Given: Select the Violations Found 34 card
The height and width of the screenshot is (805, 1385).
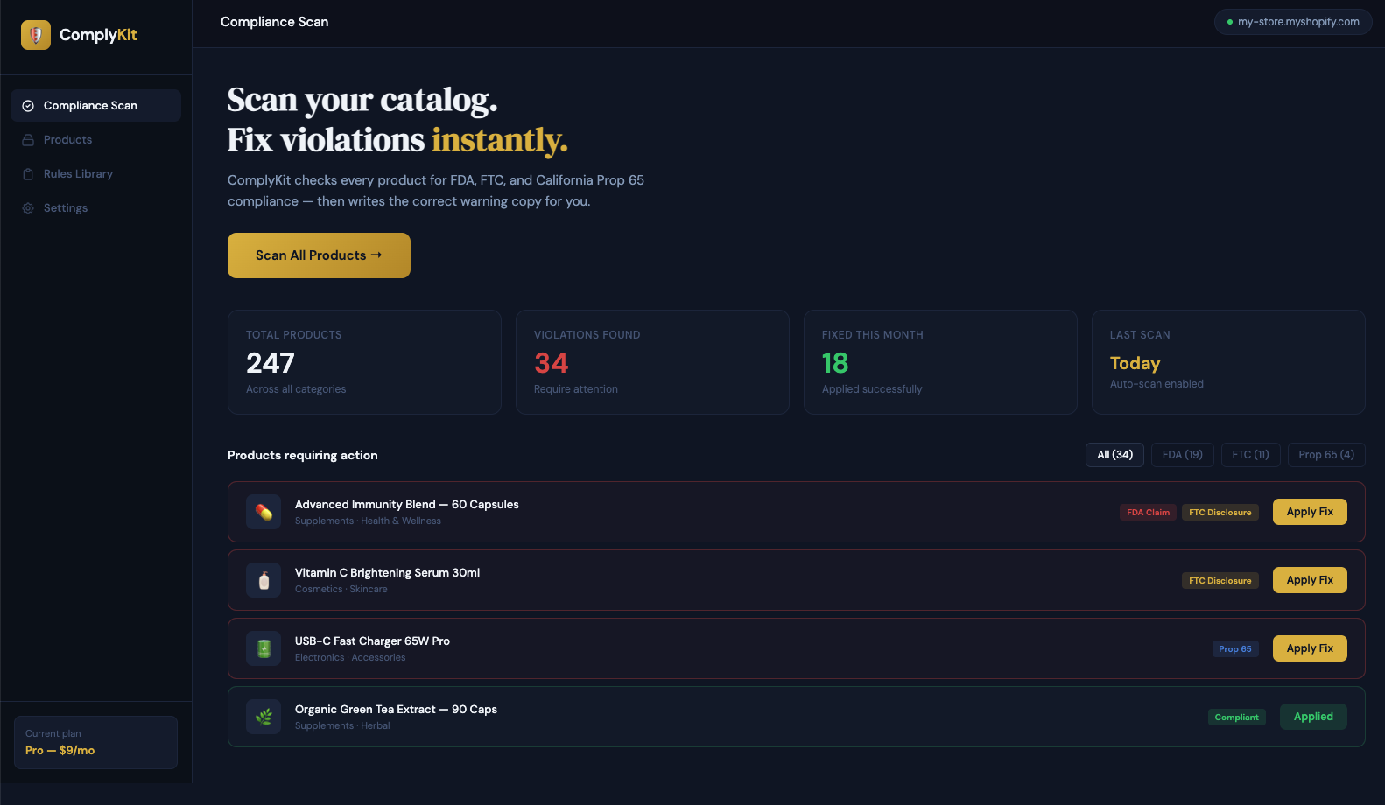Looking at the screenshot, I should pos(652,362).
